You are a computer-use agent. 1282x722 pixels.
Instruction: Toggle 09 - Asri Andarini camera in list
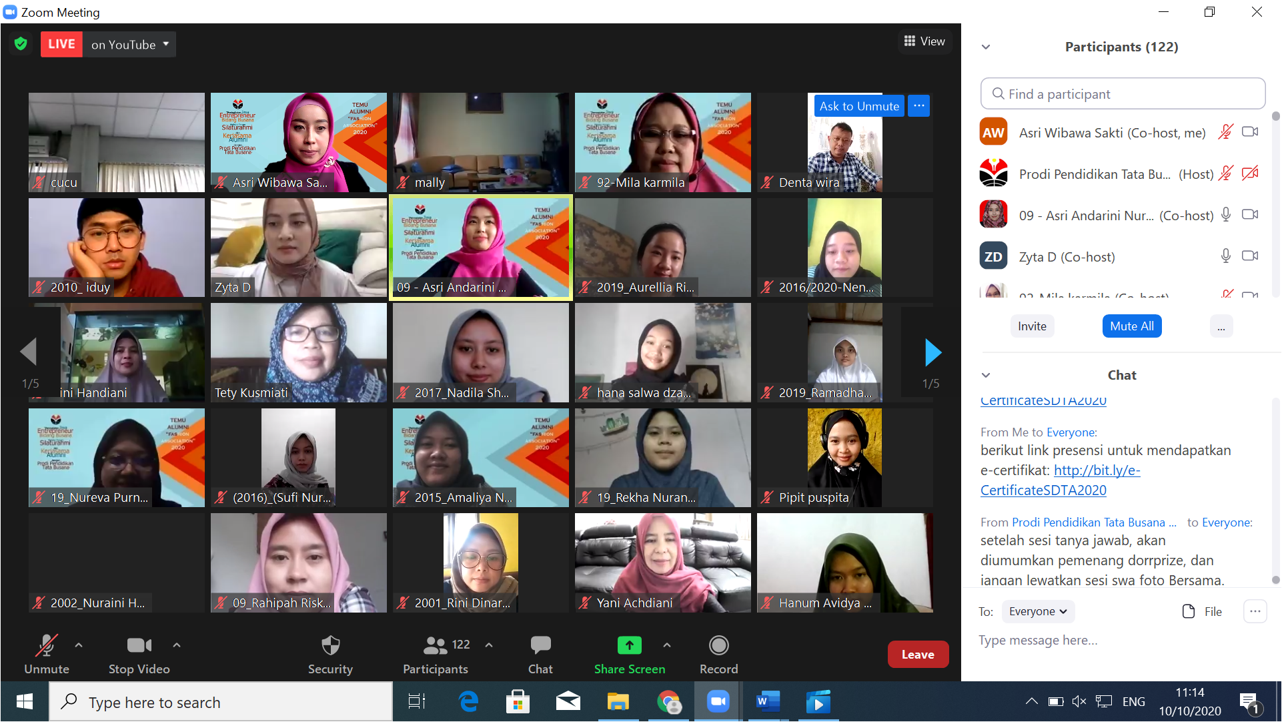pyautogui.click(x=1250, y=215)
